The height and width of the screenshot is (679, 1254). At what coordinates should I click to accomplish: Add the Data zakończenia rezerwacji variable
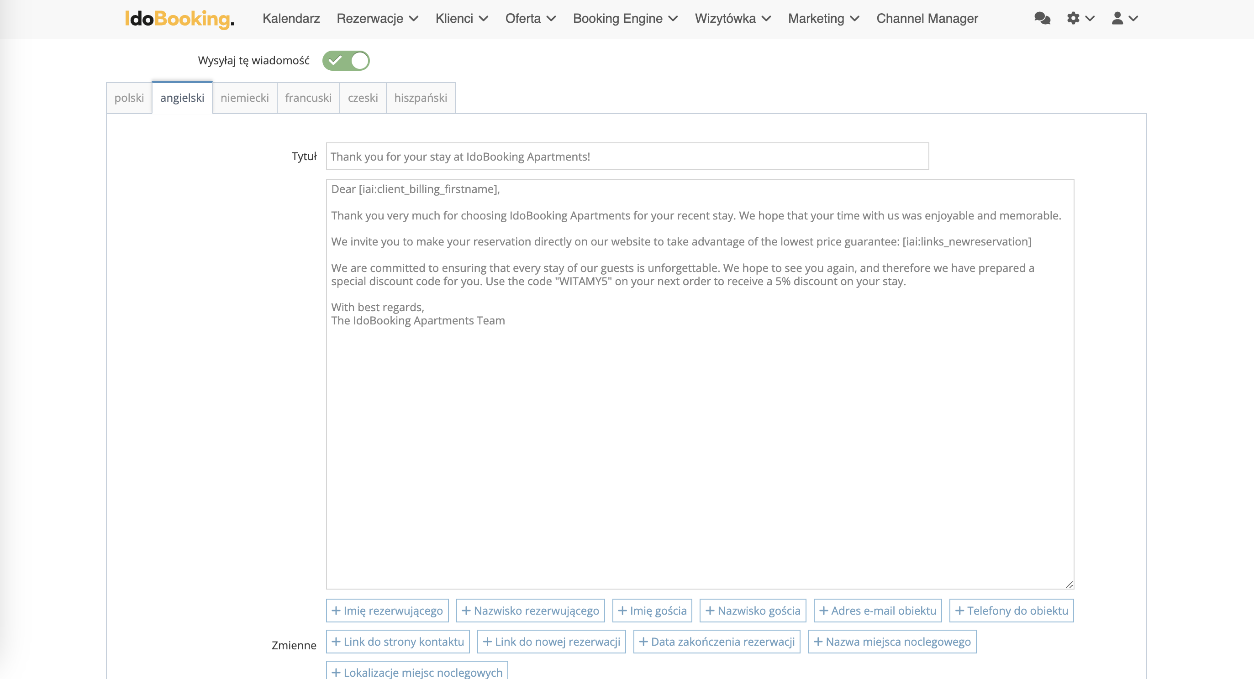717,642
